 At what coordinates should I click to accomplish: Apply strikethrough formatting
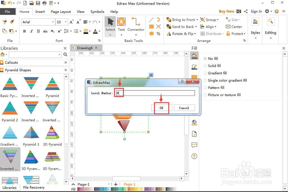(x=46, y=31)
